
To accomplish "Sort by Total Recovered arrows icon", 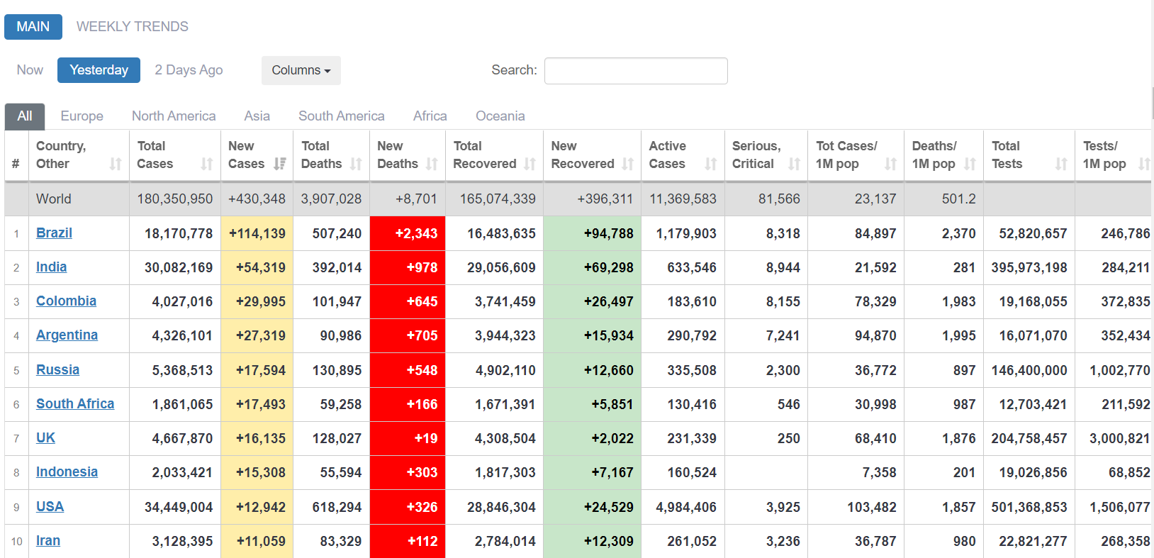I will pos(530,164).
